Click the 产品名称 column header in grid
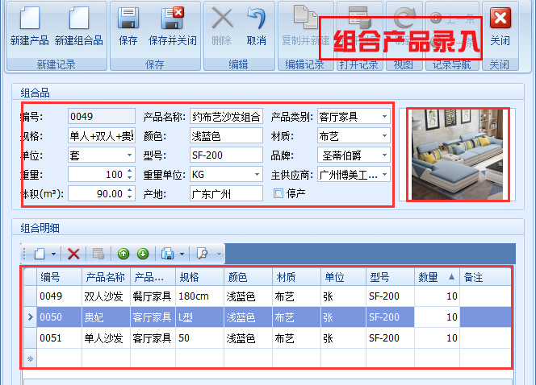536x385 pixels. point(105,277)
